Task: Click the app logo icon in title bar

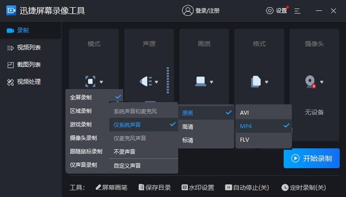Action: click(x=11, y=11)
